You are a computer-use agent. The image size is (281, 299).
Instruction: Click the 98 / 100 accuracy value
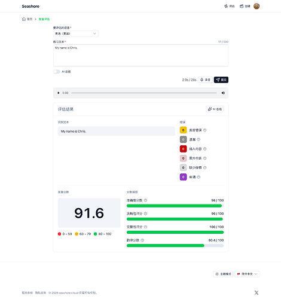(x=218, y=200)
